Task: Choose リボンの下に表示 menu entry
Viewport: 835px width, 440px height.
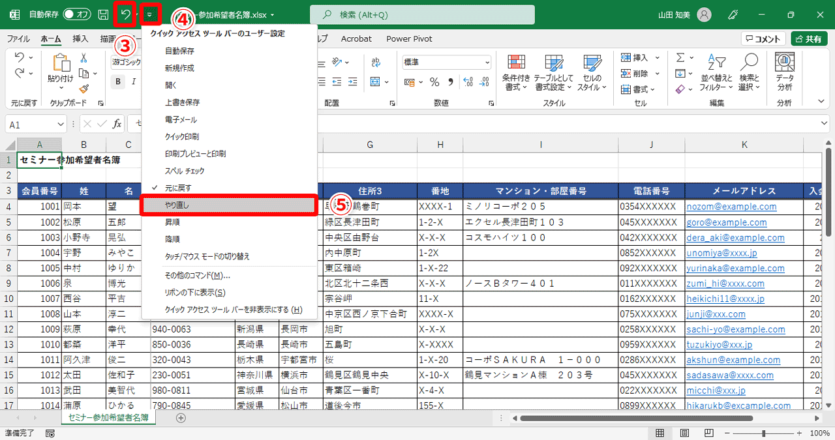Action: (x=229, y=293)
